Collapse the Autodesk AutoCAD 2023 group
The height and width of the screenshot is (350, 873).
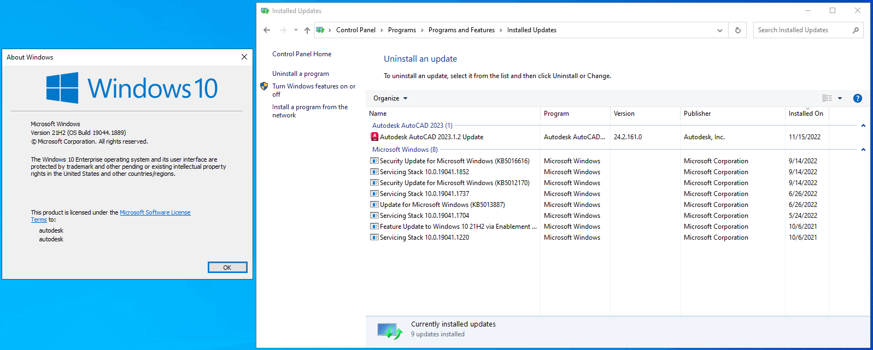tap(863, 126)
